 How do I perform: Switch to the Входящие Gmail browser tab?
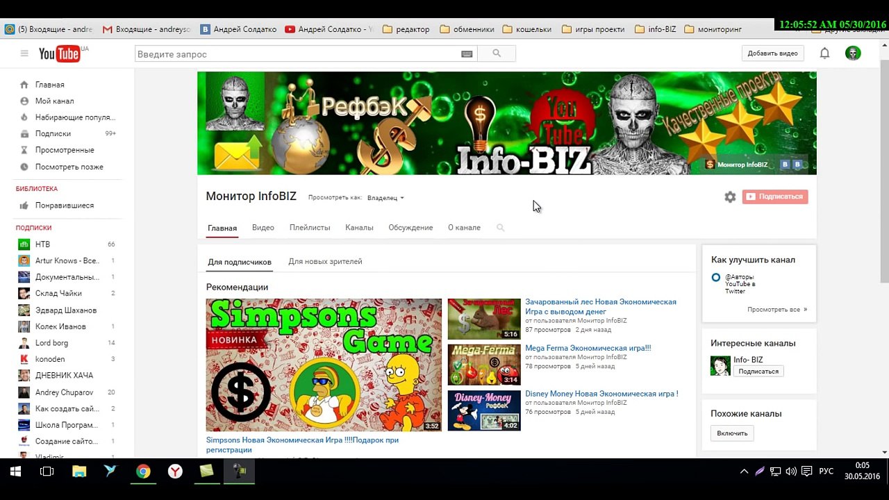pos(146,29)
